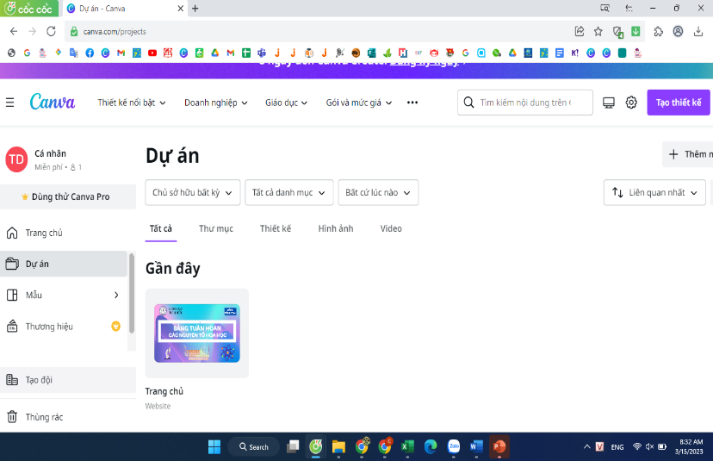Open the Canva hamburger menu icon
Viewport: 713px width, 461px height.
[10, 103]
